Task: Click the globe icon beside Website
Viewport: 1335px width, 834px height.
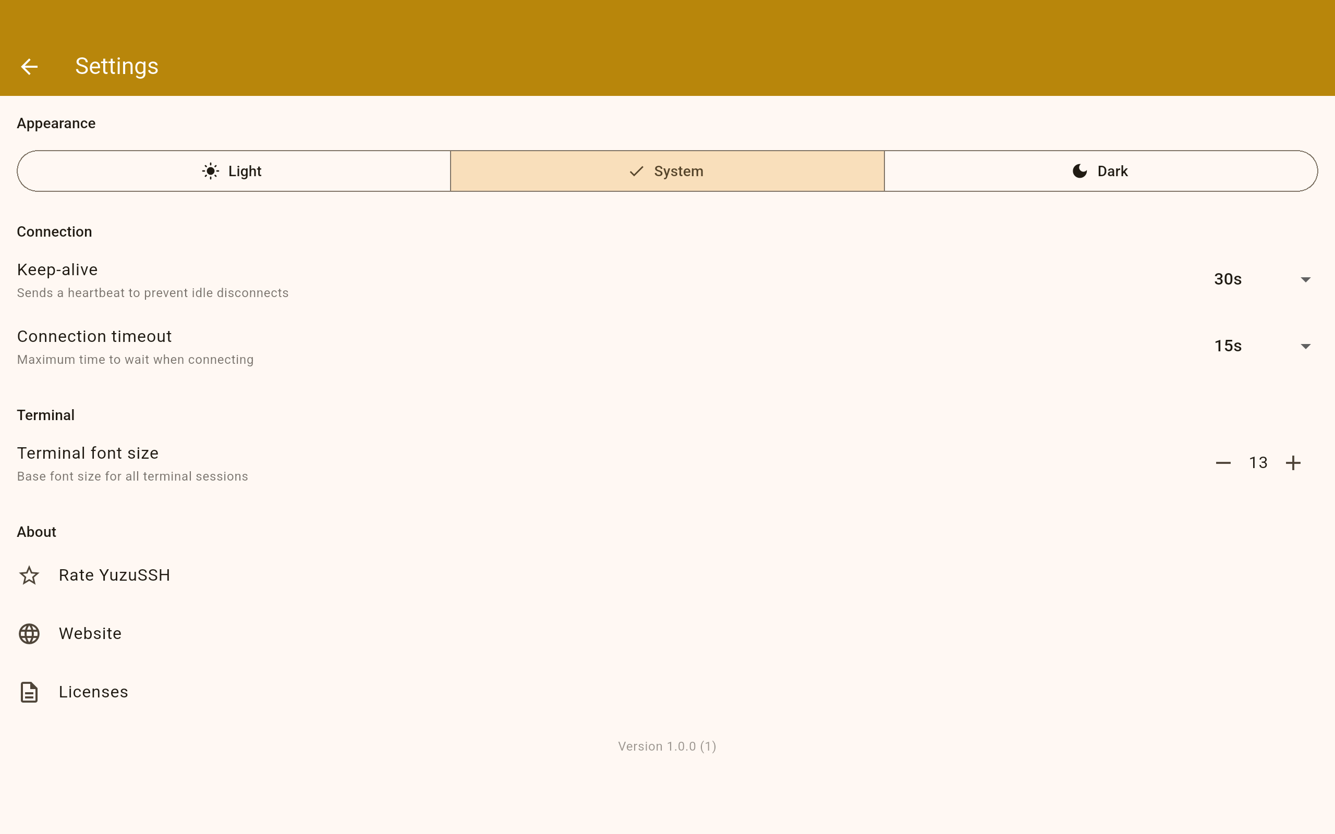Action: (29, 634)
